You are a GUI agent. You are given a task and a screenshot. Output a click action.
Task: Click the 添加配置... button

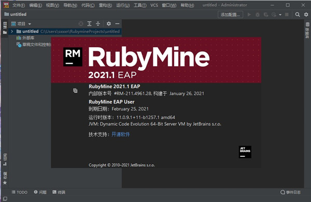tap(230, 15)
